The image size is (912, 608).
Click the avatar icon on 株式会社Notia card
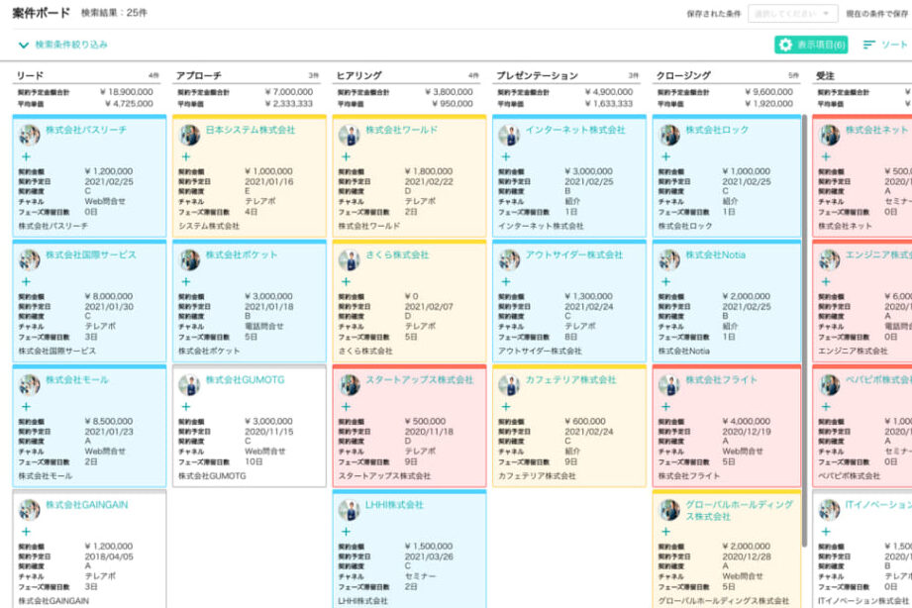pos(669,259)
